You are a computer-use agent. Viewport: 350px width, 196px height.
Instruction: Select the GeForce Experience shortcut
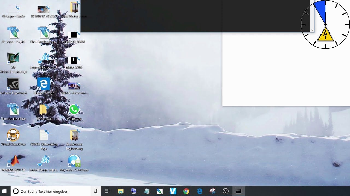13,86
